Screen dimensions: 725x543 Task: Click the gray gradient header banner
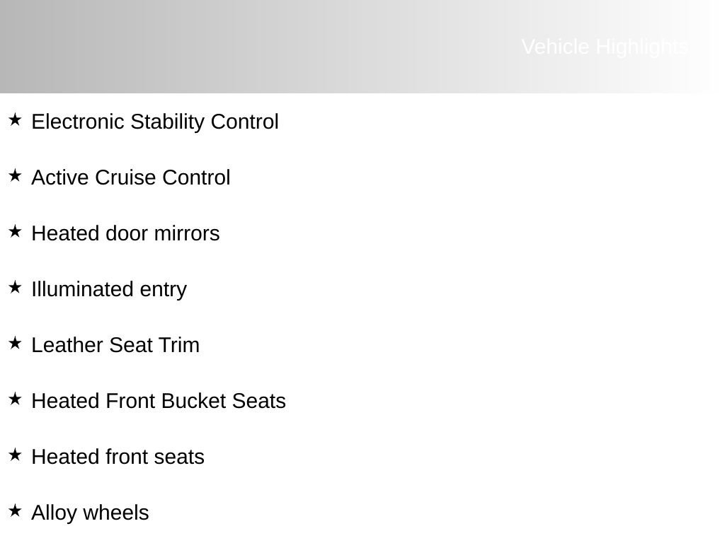tap(362, 47)
